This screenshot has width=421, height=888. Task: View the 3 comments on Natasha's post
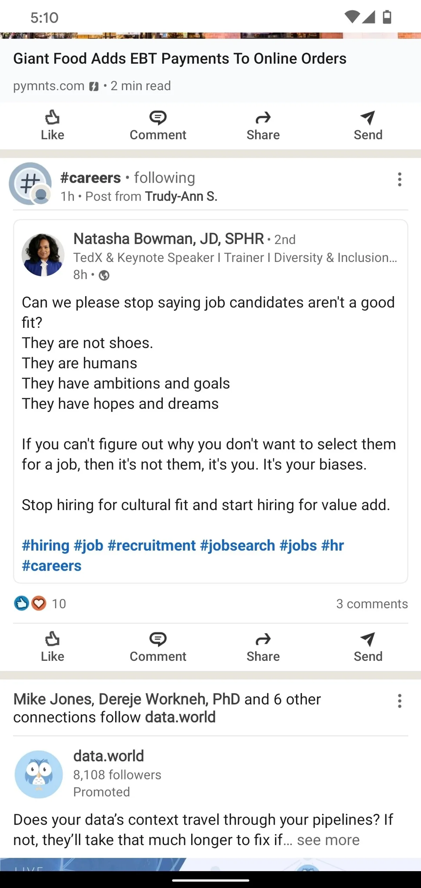click(x=372, y=604)
